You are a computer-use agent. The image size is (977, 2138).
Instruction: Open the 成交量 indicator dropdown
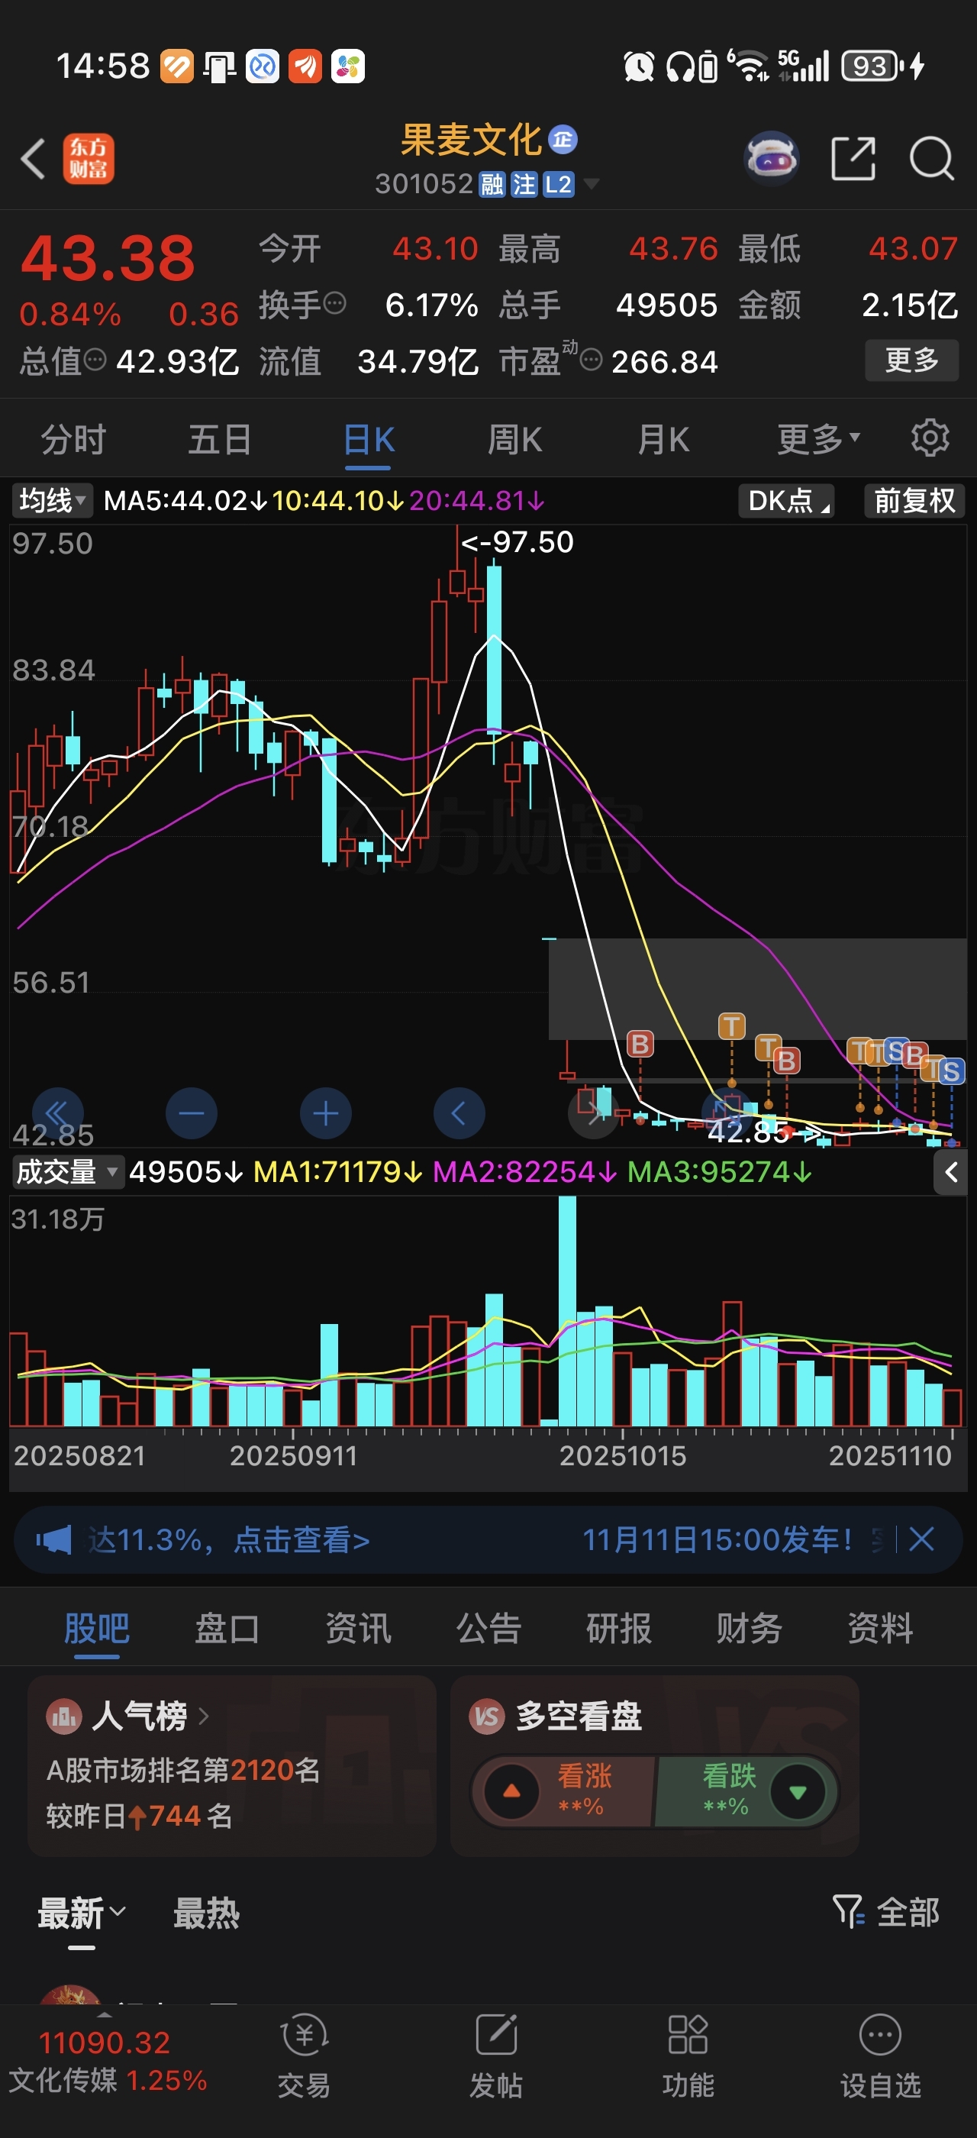tap(68, 1172)
